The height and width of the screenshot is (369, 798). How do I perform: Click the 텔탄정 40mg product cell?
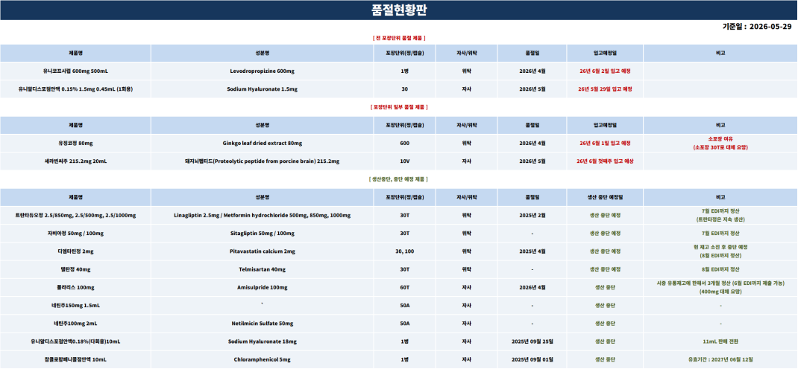(75, 269)
